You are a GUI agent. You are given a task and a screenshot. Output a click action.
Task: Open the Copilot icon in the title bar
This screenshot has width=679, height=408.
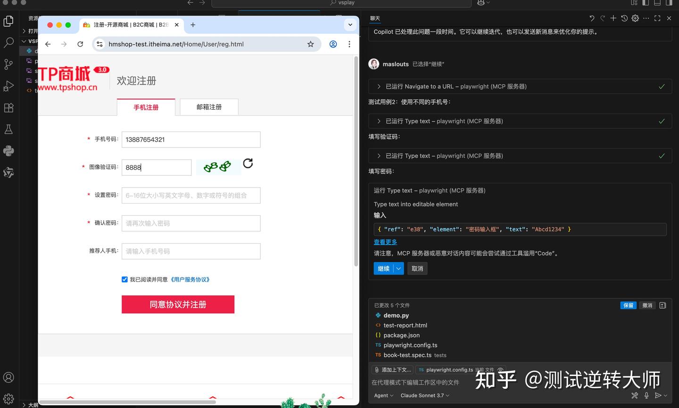tap(481, 3)
